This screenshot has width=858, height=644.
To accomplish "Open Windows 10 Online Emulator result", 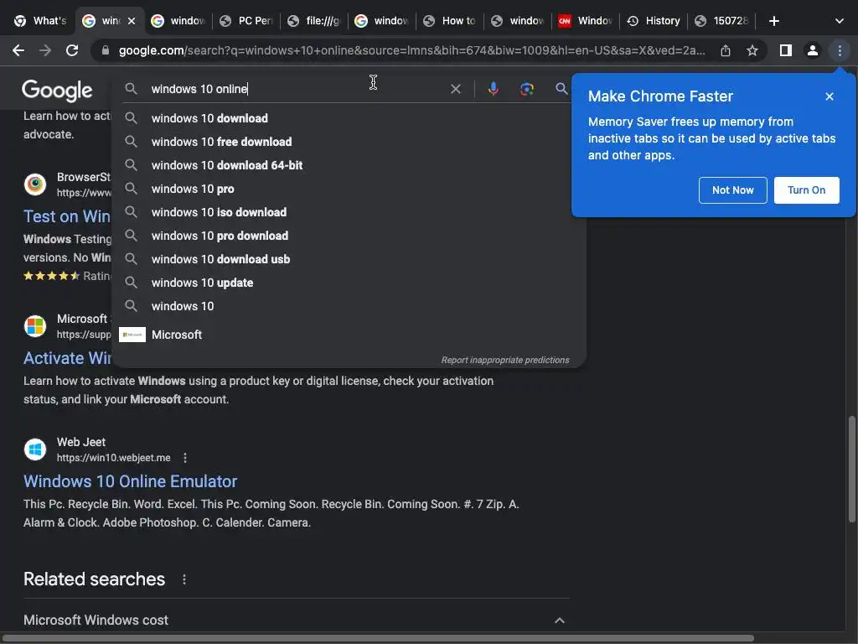I will (x=130, y=481).
